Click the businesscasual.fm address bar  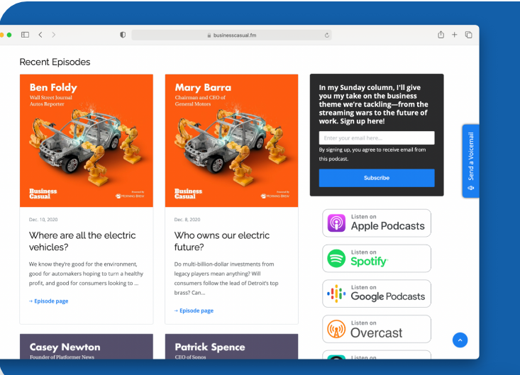[x=231, y=35]
